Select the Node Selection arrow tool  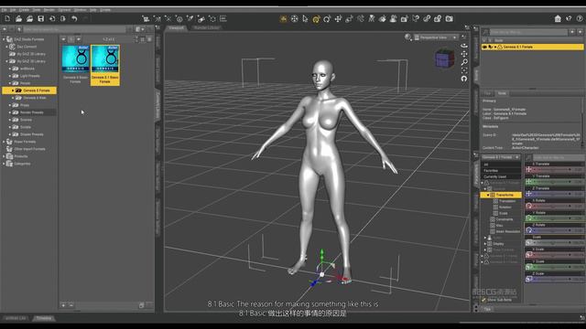[x=305, y=18]
